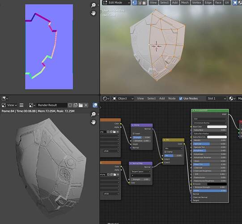
Task: Open the sRGB color space dropdown in lower texture node
Action: pyautogui.click(x=111, y=194)
